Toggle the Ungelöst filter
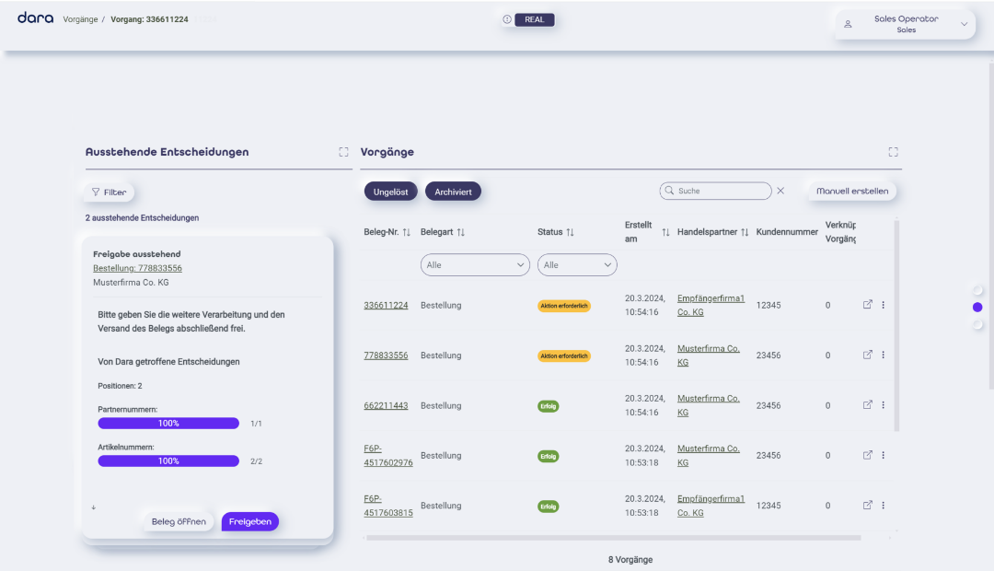Image resolution: width=994 pixels, height=571 pixels. (x=391, y=192)
